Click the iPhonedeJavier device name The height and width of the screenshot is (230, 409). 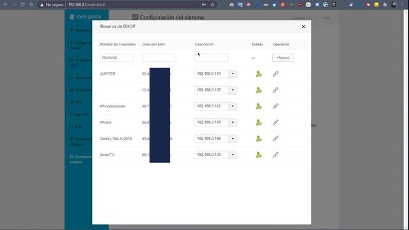pos(112,106)
